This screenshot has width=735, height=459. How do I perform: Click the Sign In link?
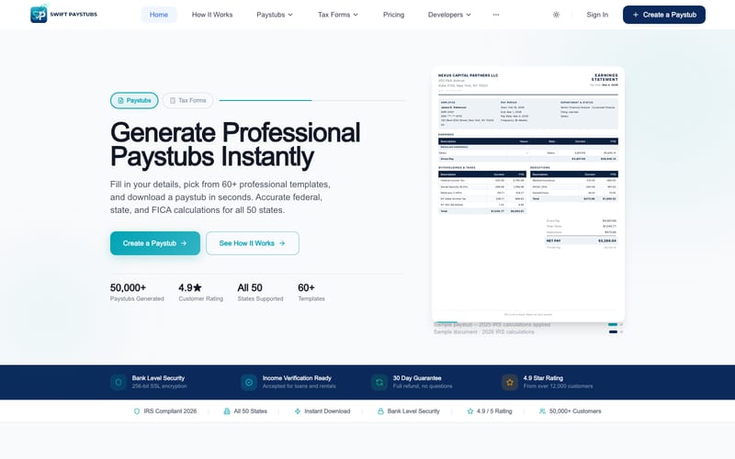[597, 15]
